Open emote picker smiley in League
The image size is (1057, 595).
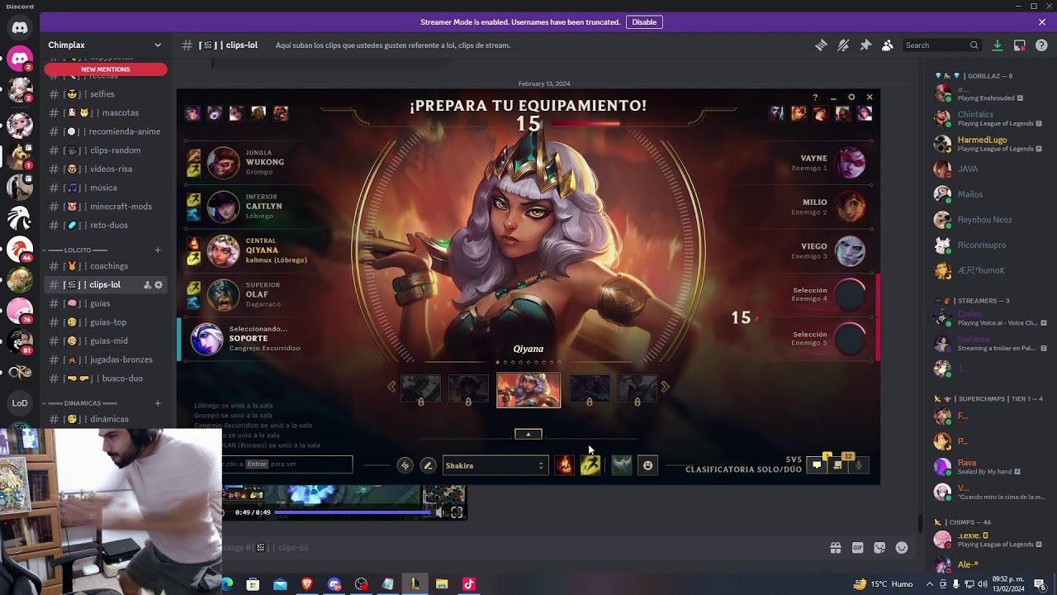coord(647,465)
